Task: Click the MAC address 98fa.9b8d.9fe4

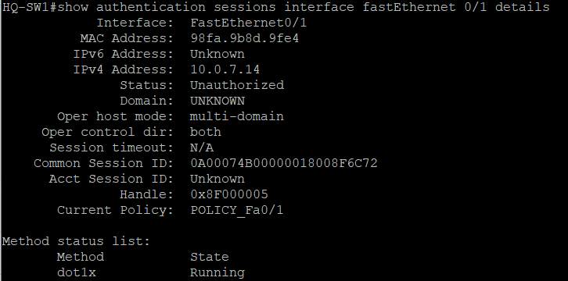Action: point(245,38)
